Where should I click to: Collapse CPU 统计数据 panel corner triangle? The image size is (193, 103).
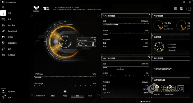pos(149,14)
